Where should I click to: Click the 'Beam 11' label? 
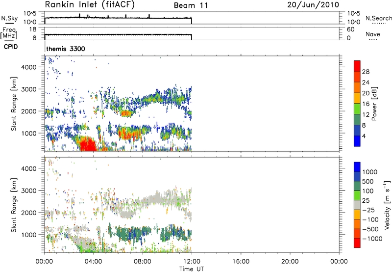(x=191, y=5)
